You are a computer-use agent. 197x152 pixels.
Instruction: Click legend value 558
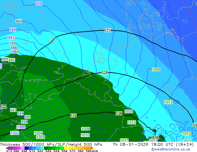pyautogui.click(x=64, y=151)
